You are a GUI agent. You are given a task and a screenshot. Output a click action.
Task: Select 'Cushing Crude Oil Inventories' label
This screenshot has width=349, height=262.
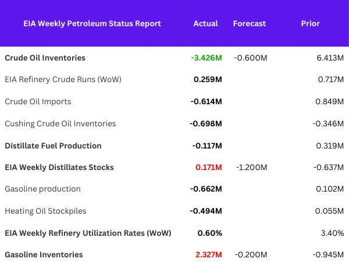click(x=60, y=123)
